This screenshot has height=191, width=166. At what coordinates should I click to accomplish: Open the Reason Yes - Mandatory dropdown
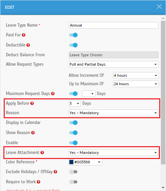coord(114,113)
